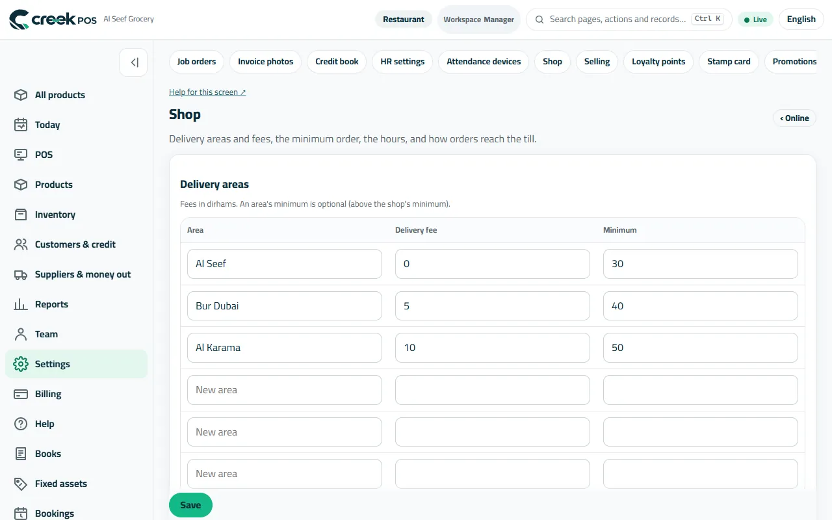Click the Today calendar icon
832x520 pixels.
pos(21,125)
